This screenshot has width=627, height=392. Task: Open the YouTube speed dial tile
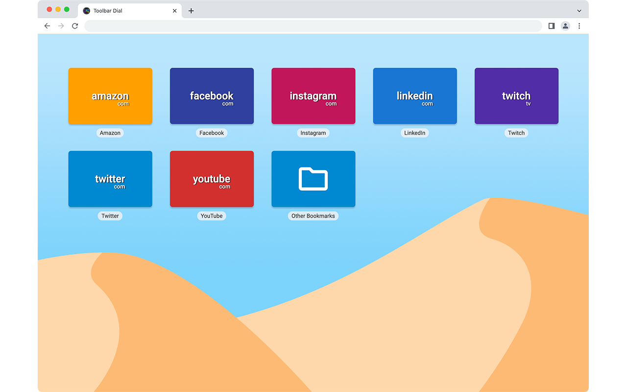[x=212, y=179]
